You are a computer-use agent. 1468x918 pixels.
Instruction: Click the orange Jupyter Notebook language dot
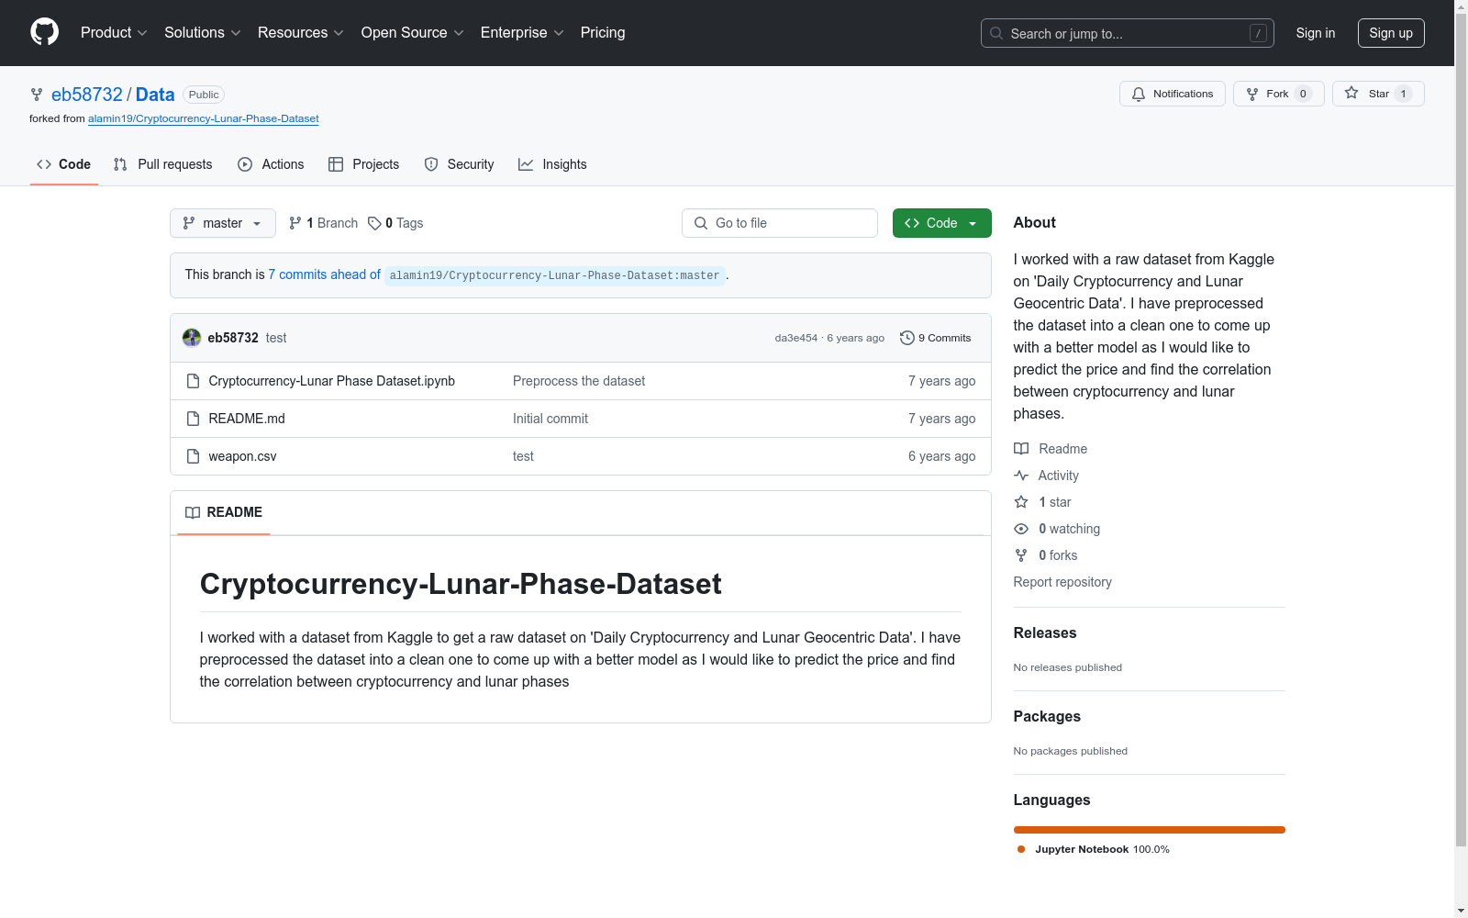point(1021,849)
